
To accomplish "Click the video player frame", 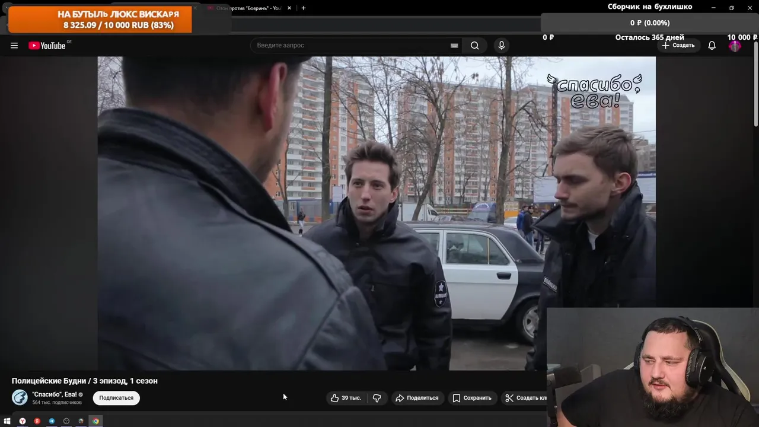I will 377,213.
